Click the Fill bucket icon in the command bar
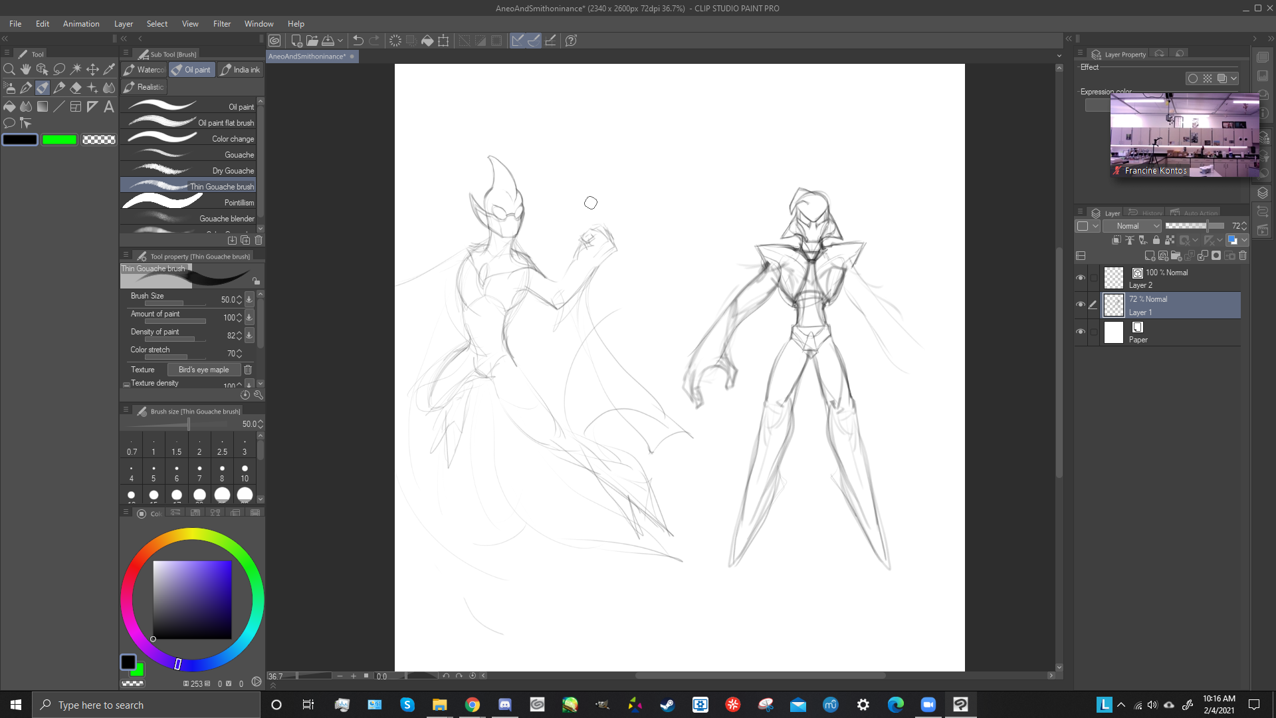Screen dimensions: 1276x718 [427, 41]
